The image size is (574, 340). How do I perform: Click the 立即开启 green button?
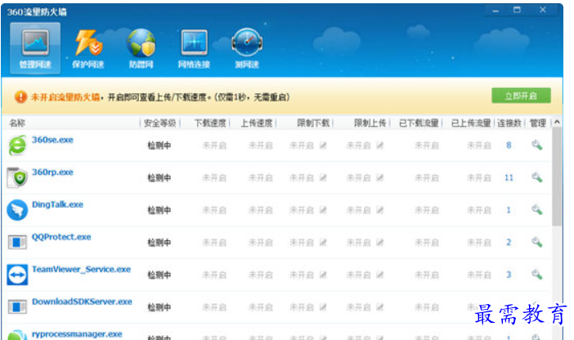[x=521, y=96]
